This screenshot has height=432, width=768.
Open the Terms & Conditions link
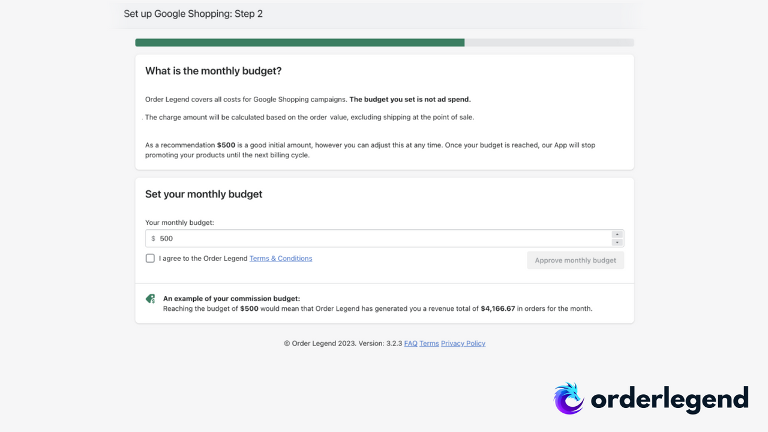281,259
